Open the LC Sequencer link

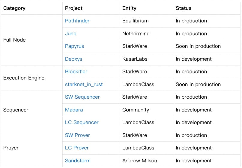82,122
